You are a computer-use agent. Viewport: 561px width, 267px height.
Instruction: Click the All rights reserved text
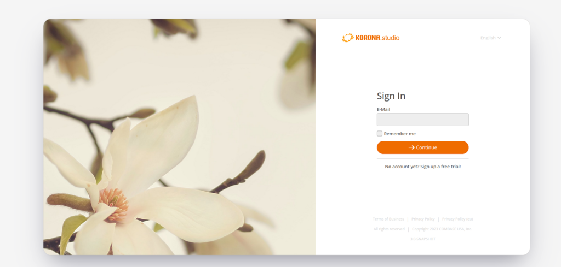pos(389,229)
